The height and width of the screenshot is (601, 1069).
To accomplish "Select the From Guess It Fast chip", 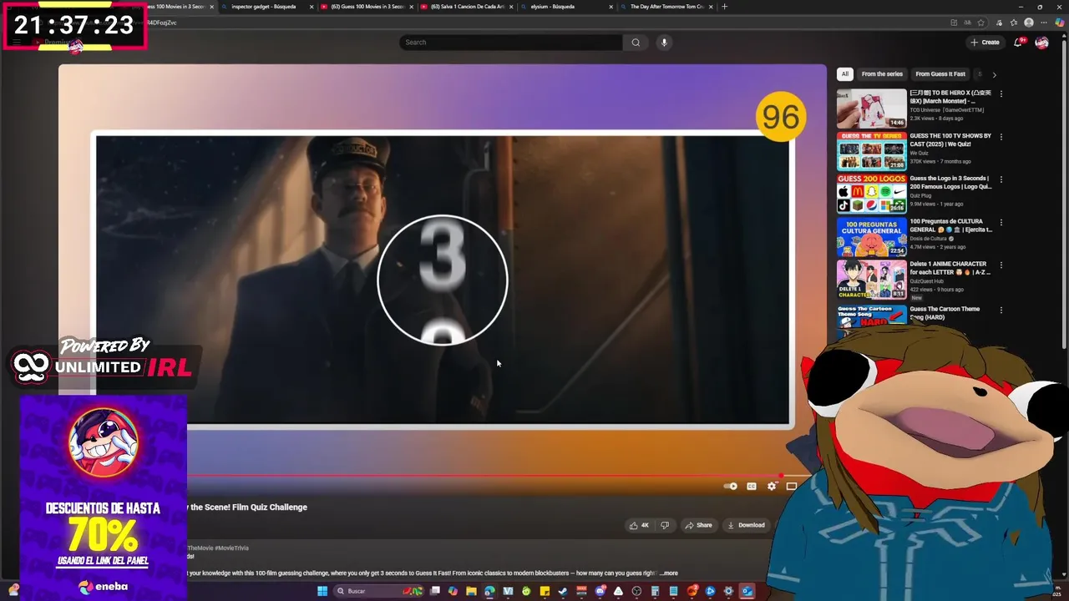I will [940, 74].
